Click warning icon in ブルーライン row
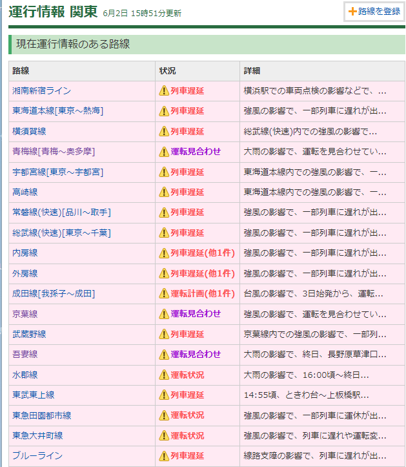 coord(164,456)
